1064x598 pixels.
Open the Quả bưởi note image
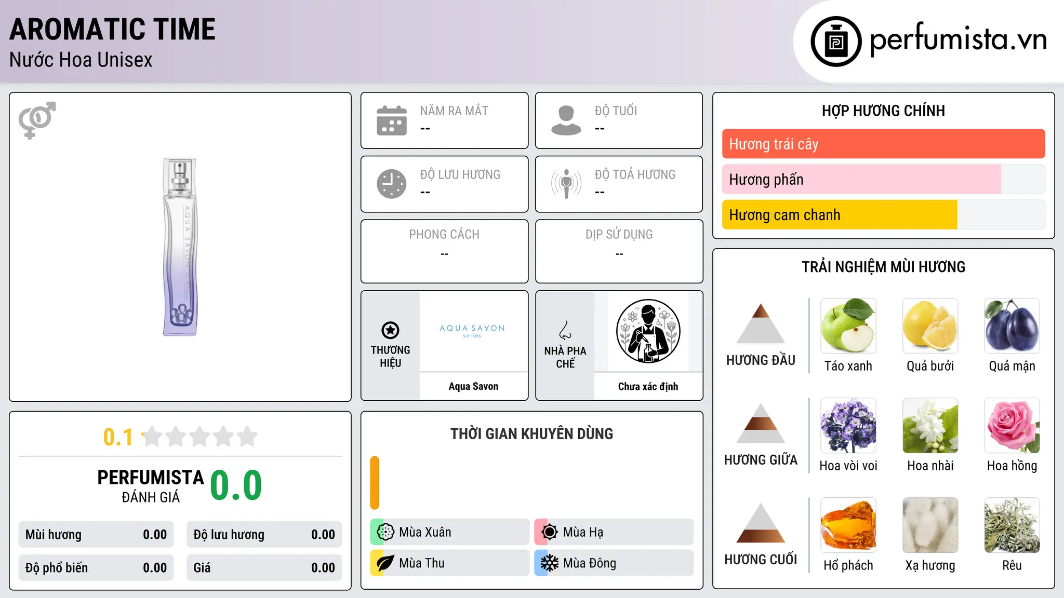[x=930, y=326]
